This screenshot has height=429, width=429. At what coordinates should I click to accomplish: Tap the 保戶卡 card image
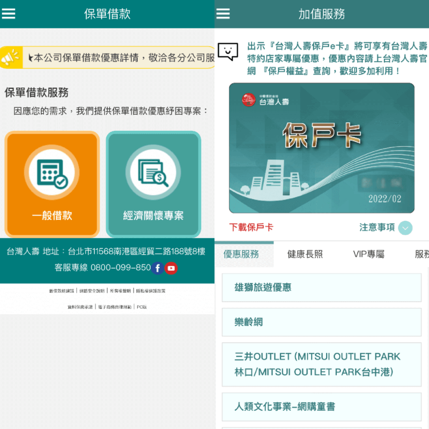point(321,148)
